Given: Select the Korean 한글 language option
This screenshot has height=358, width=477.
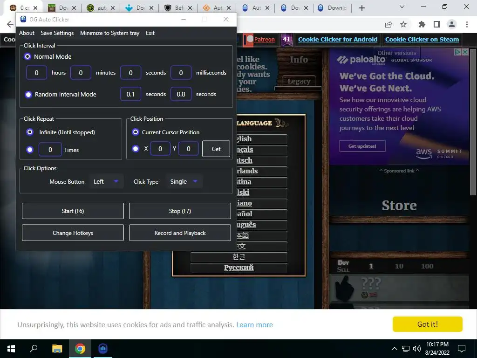Looking at the screenshot, I should [239, 257].
